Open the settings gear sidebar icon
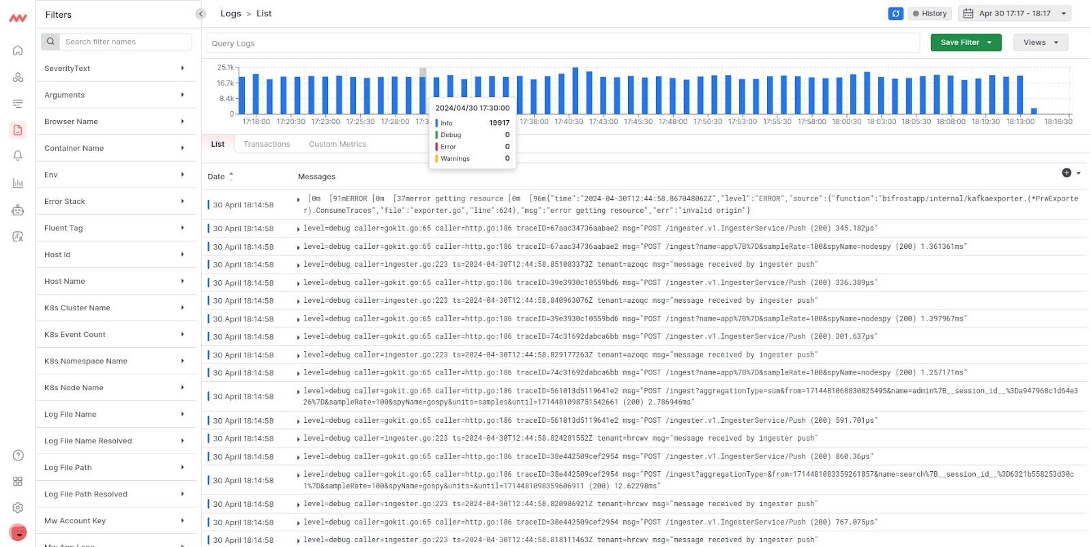This screenshot has height=547, width=1091. tap(18, 507)
